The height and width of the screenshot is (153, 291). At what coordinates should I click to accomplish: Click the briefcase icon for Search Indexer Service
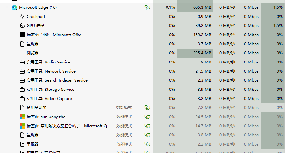22,80
